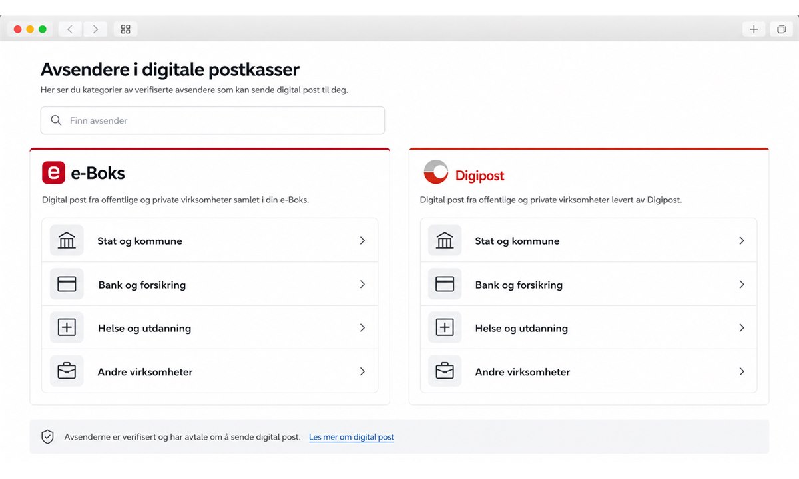Expand e-Boks Helse og utdanning chevron
Viewport: 799px width, 479px height.
pos(362,328)
